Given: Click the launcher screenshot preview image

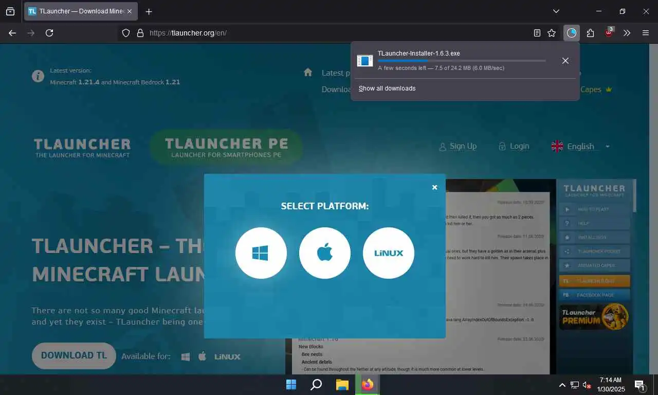Looking at the screenshot, I should point(461,277).
